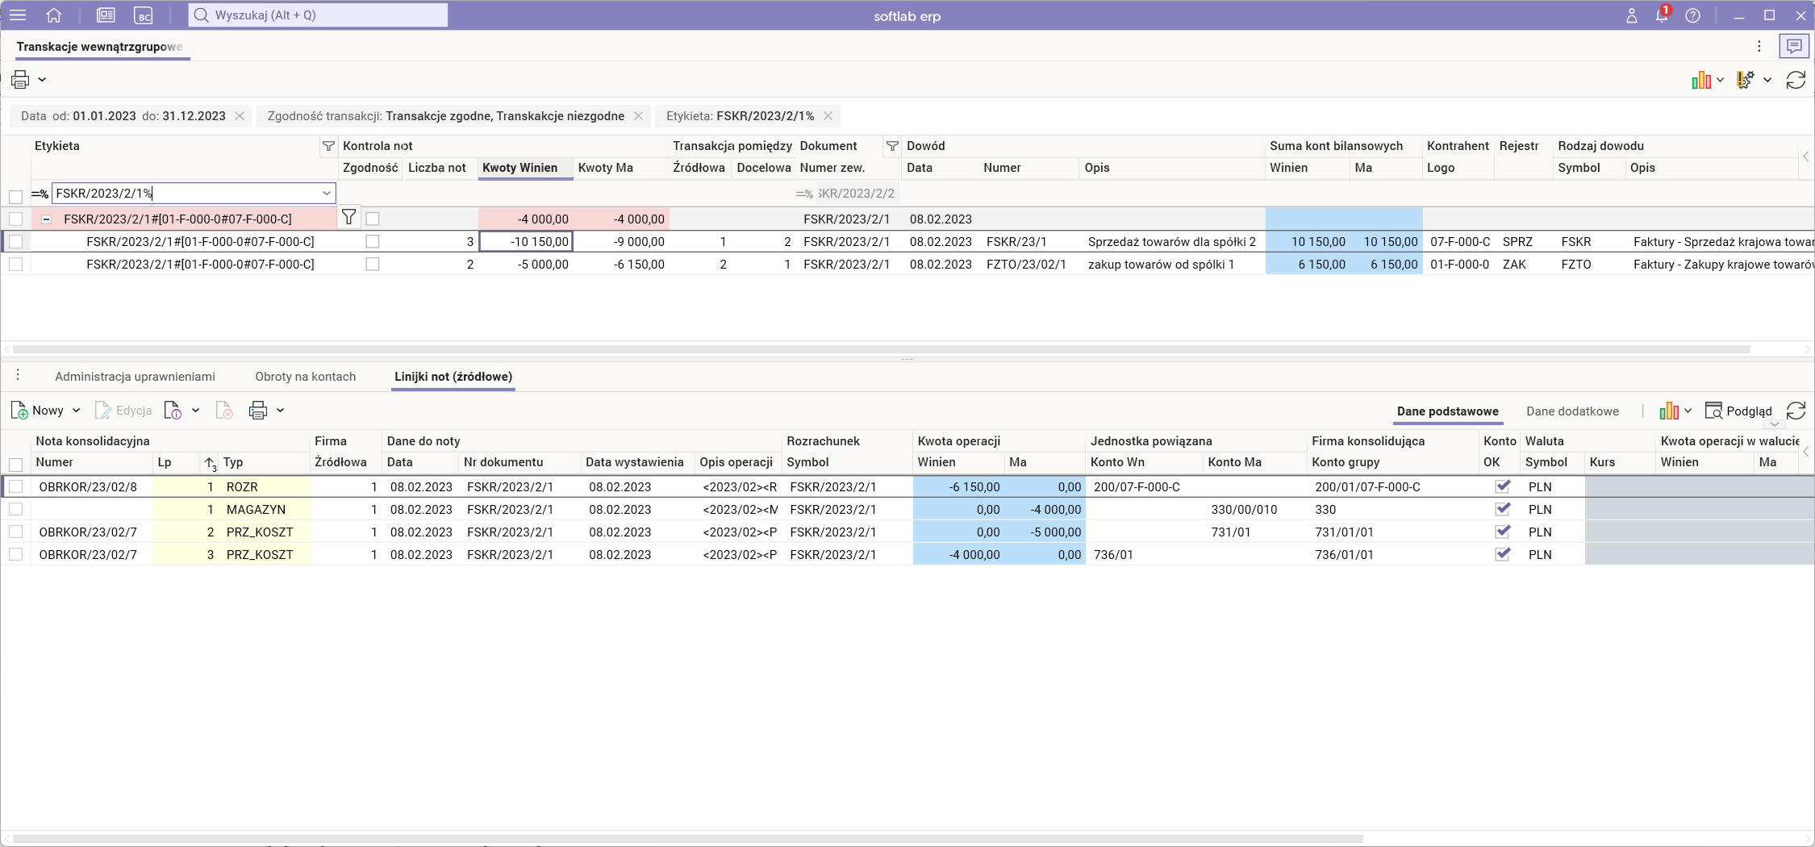Toggle Konto OK checkbox for ROZR row

click(1502, 486)
